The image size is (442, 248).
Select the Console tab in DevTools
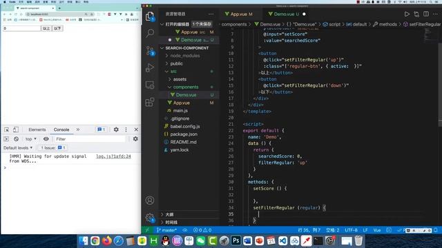point(61,130)
